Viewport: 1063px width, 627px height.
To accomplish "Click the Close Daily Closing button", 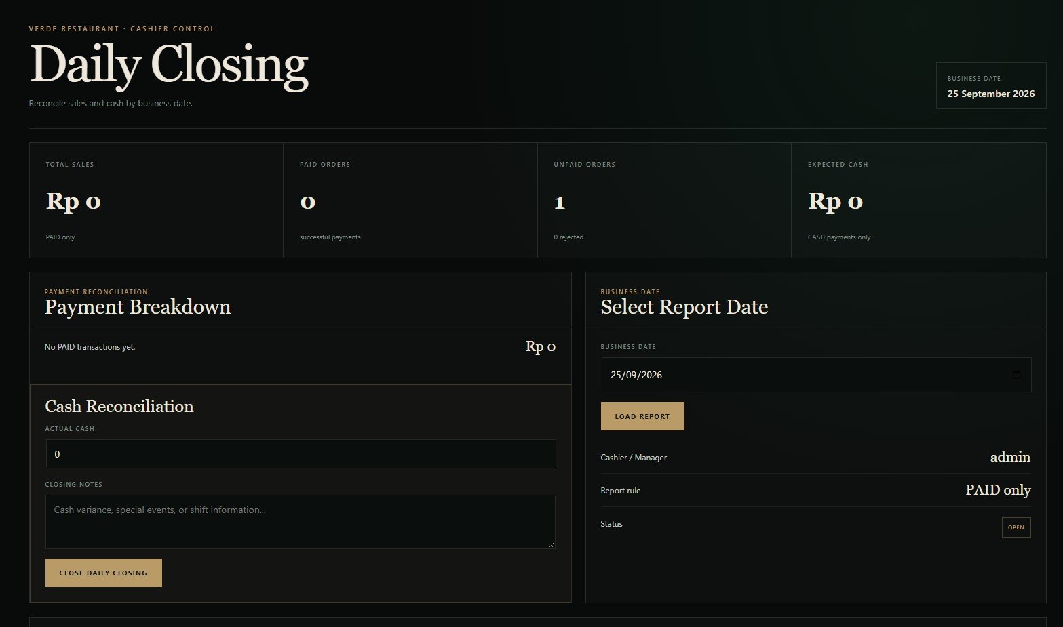I will (x=103, y=573).
